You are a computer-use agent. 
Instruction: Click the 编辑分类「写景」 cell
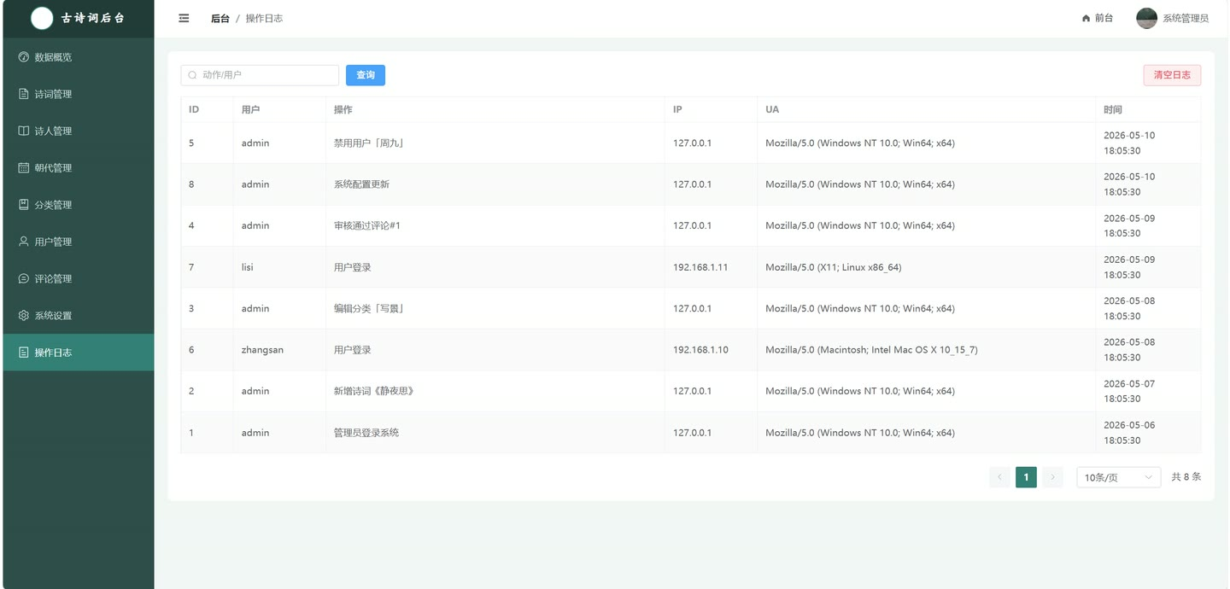pyautogui.click(x=495, y=308)
